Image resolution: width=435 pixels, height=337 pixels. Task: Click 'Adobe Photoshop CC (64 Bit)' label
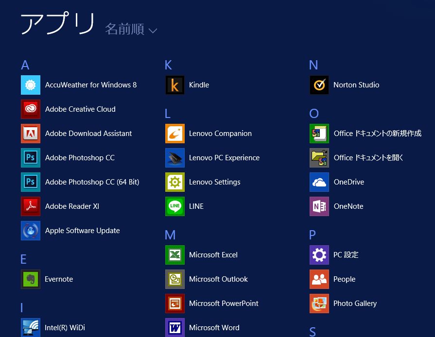(x=92, y=182)
